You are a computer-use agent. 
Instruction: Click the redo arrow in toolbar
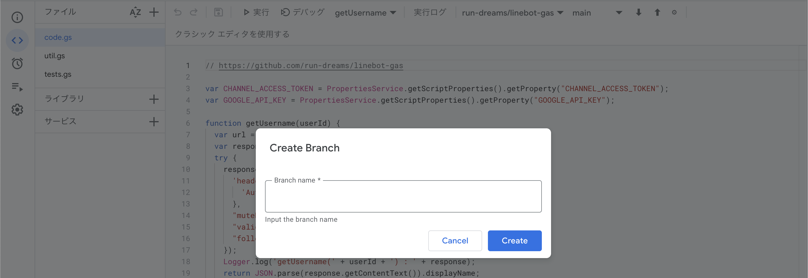[193, 12]
